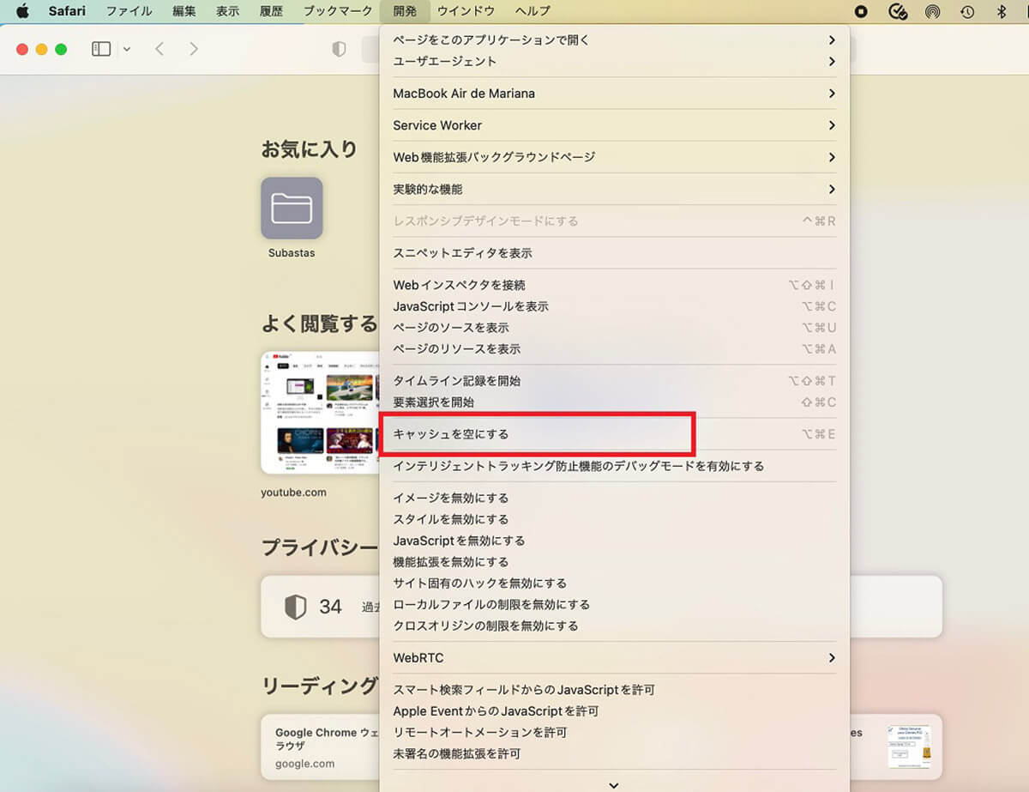Go forward with the forward arrow

pos(194,49)
